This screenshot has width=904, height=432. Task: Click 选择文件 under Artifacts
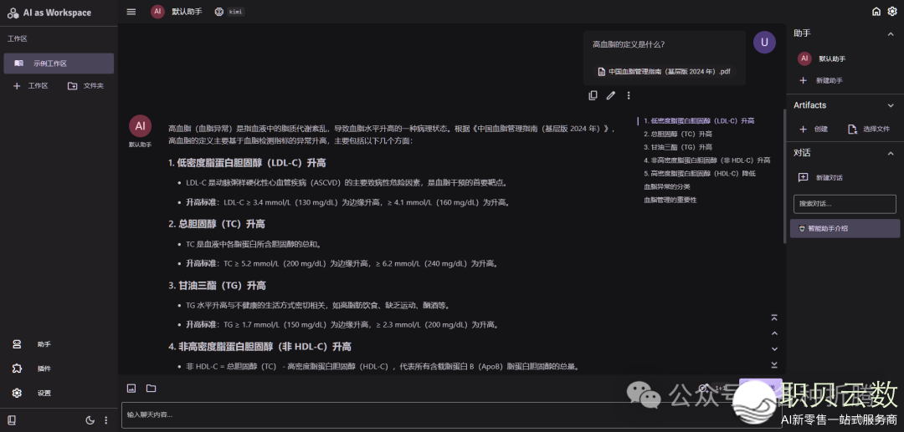pos(869,129)
